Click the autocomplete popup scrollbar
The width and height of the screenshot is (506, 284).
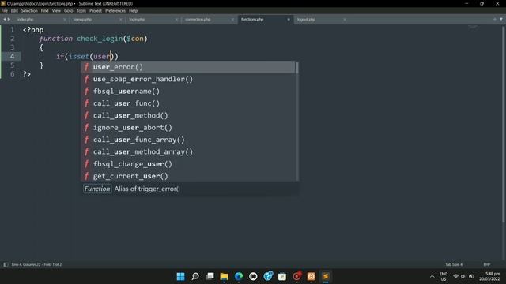(297, 68)
